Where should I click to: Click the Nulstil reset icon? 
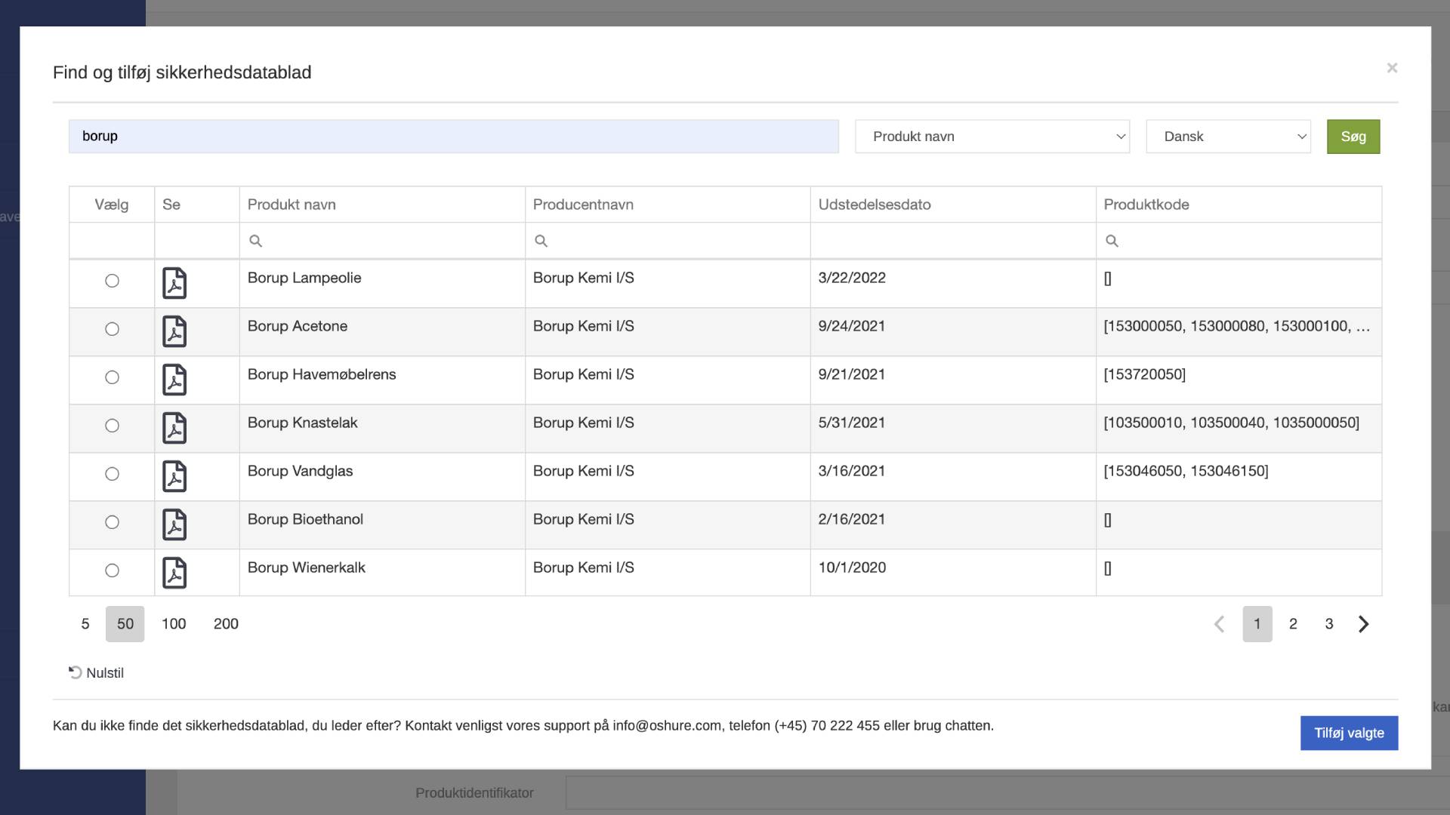tap(76, 672)
